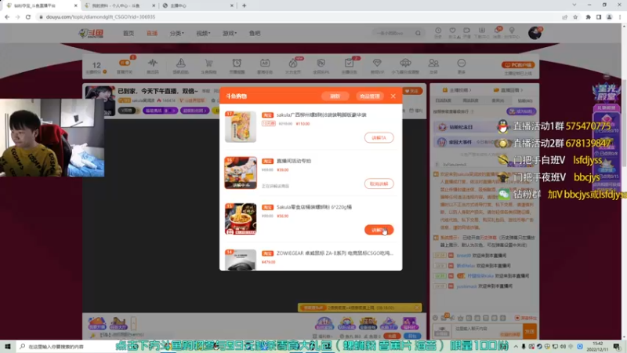Image resolution: width=627 pixels, height=353 pixels.
Task: Open 鱼吧 in the Douyu navigation
Action: (x=255, y=33)
